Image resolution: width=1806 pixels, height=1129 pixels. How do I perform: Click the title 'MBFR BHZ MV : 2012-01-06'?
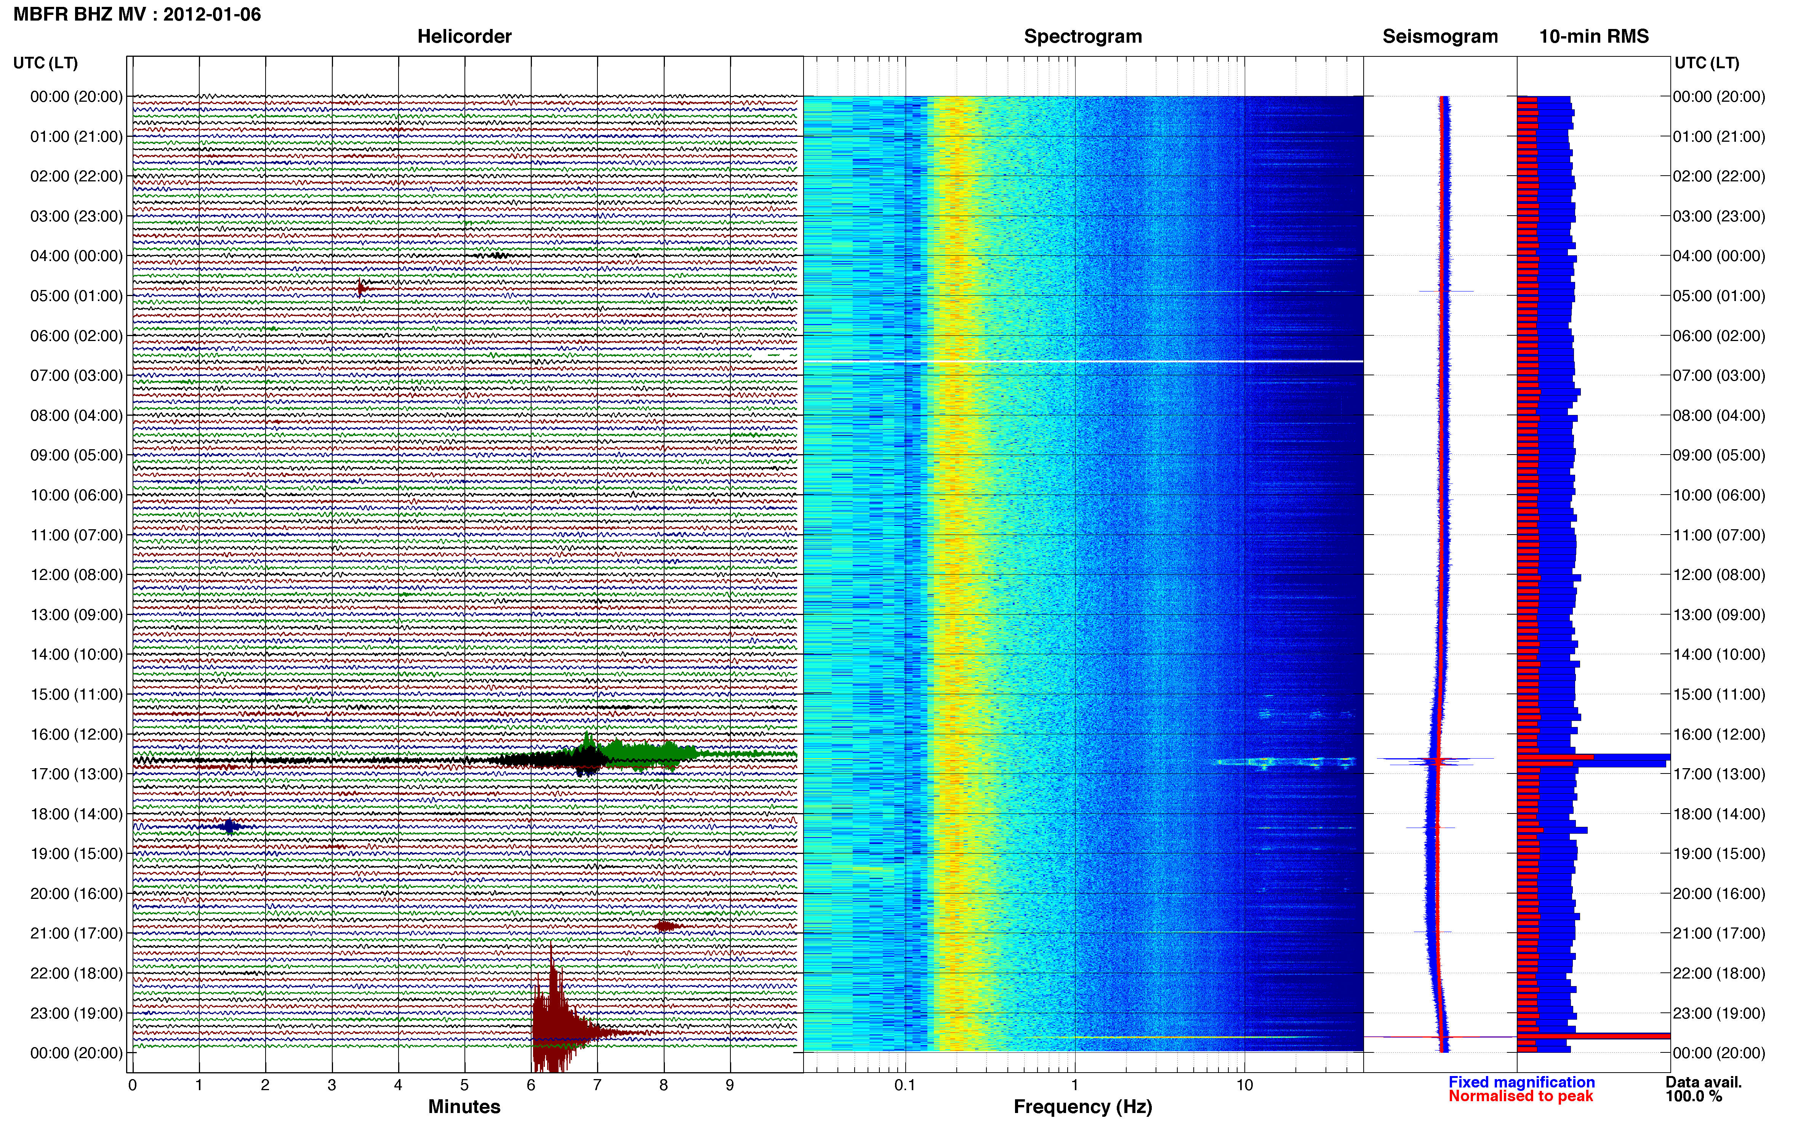pos(138,14)
